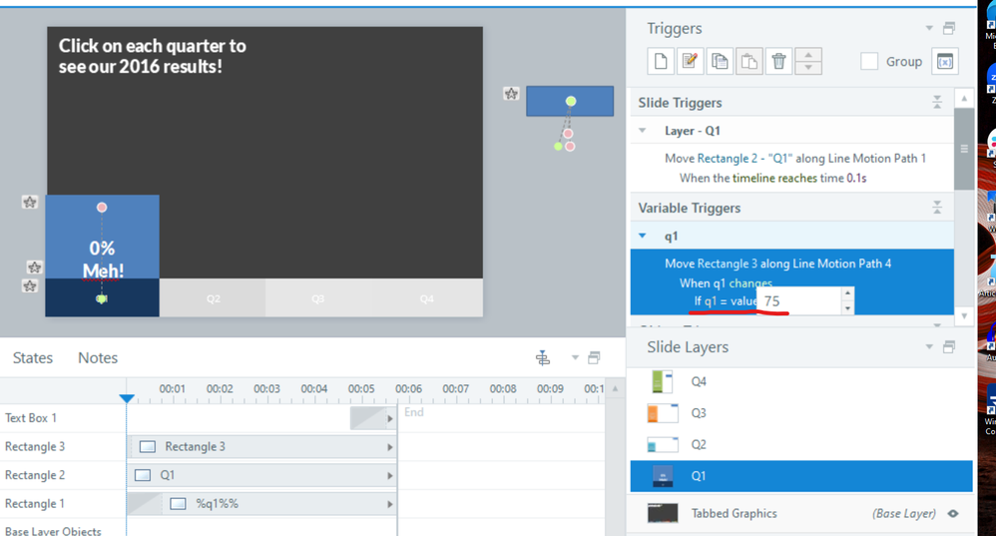Click the edit trigger pencil icon
Image resolution: width=996 pixels, height=536 pixels.
(690, 62)
